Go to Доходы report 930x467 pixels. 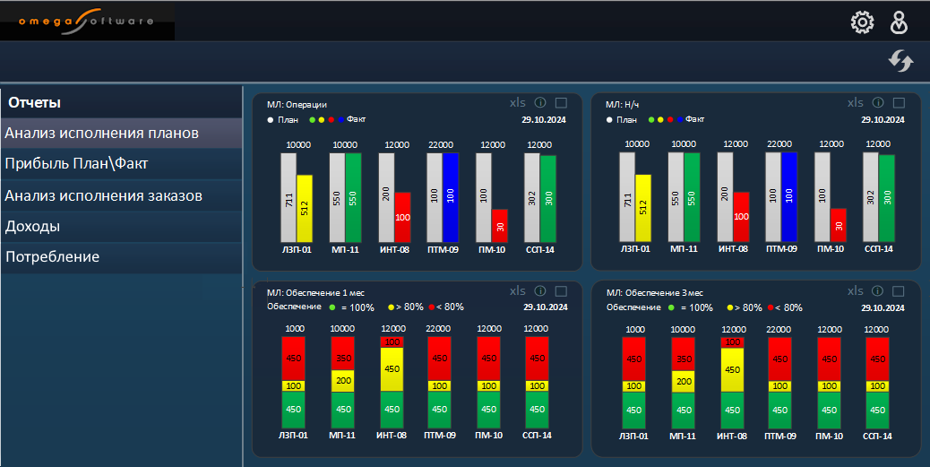(x=121, y=226)
